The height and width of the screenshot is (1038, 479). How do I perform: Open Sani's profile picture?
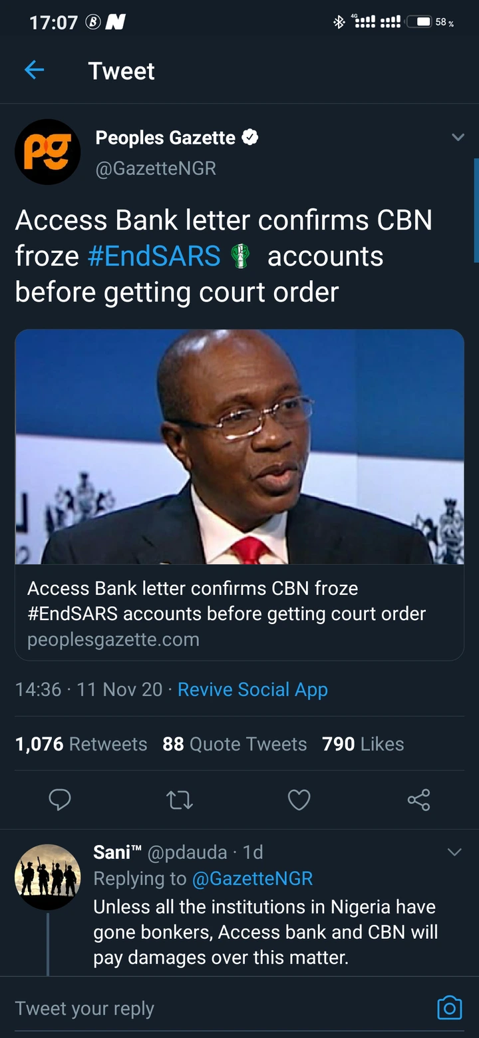coord(48,877)
